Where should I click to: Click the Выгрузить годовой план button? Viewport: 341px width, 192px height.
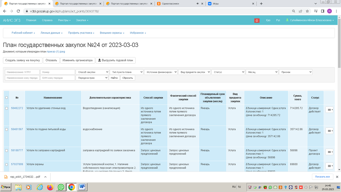click(116, 60)
